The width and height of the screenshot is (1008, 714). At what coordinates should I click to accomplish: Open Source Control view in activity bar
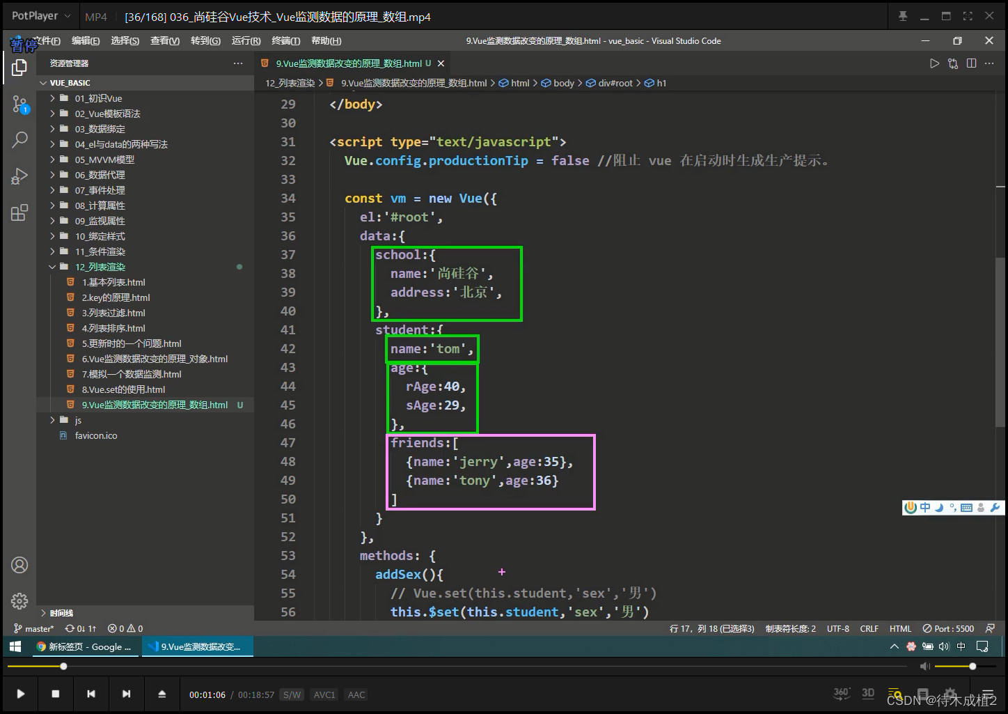(x=19, y=104)
